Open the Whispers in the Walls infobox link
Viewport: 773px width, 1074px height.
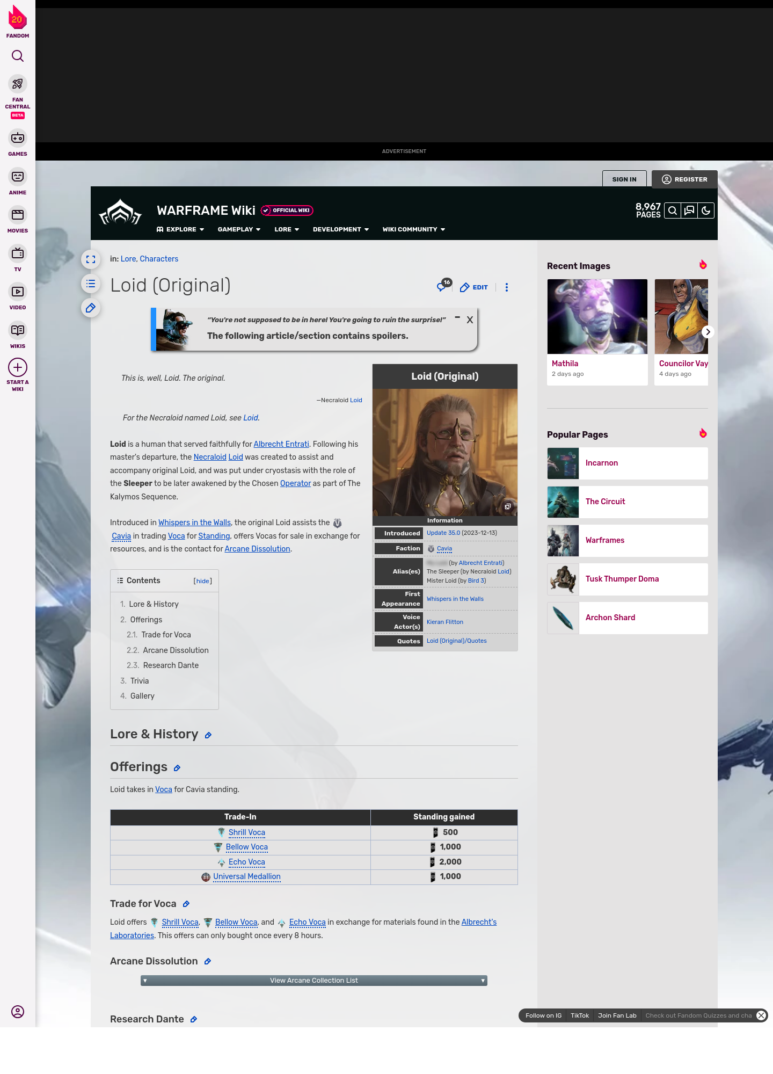pyautogui.click(x=455, y=599)
